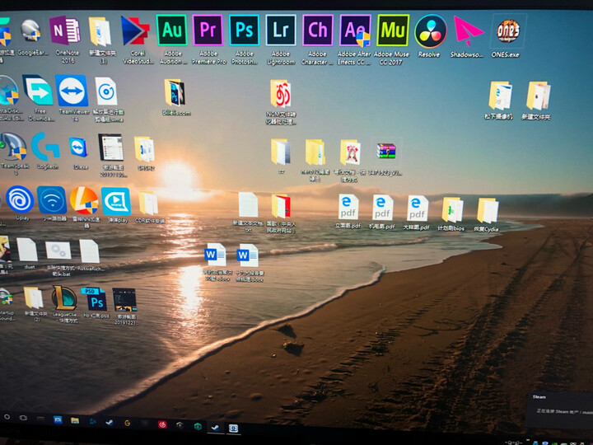This screenshot has width=593, height=445.
Task: Click the TeamViewer desktop shortcut
Action: (x=72, y=91)
